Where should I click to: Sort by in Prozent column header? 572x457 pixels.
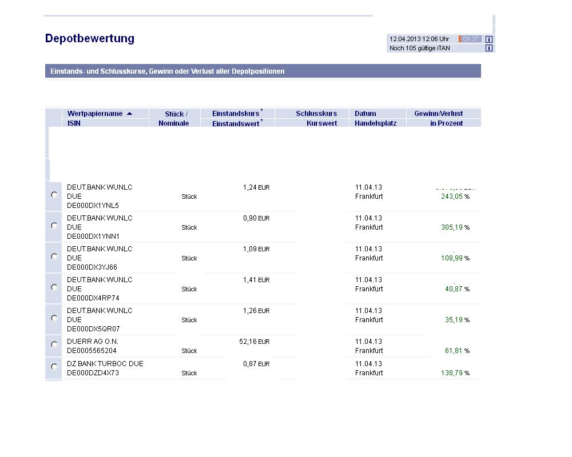coord(447,123)
